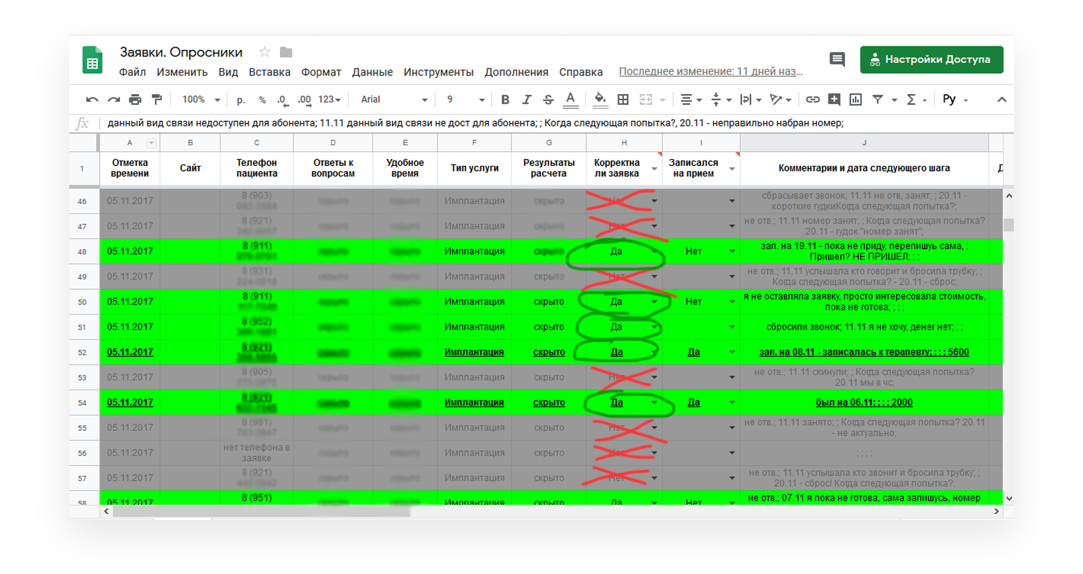This screenshot has height=574, width=1083.
Task: Open row 56 'Корректна ли заявка' dropdown
Action: [654, 453]
